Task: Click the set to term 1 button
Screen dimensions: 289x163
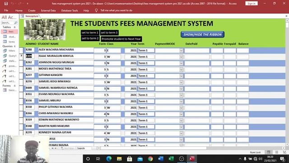Action: pos(90,33)
